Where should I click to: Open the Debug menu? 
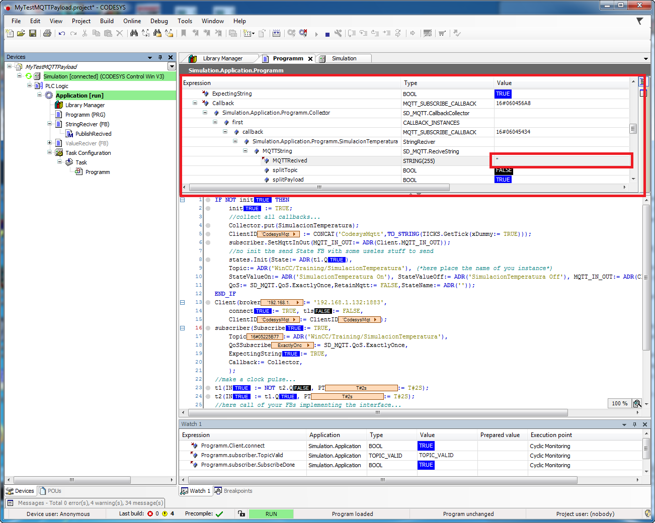tap(159, 21)
